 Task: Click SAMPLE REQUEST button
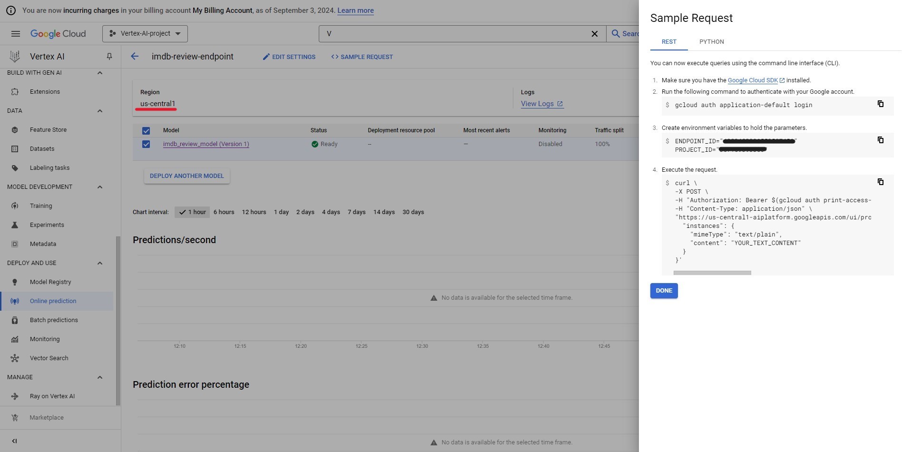click(362, 57)
